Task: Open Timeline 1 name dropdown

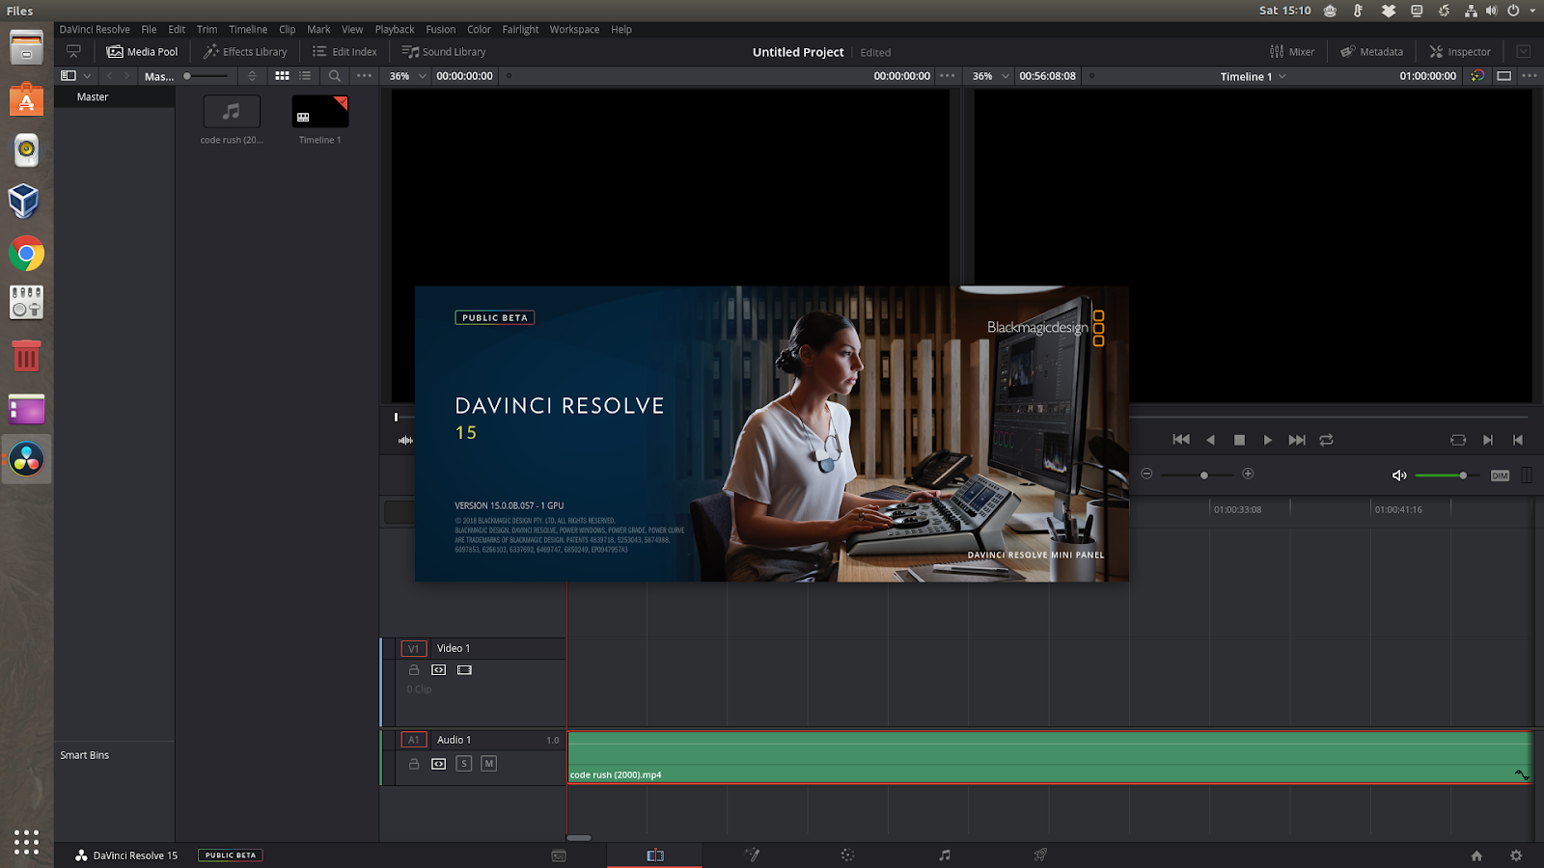Action: [1253, 76]
